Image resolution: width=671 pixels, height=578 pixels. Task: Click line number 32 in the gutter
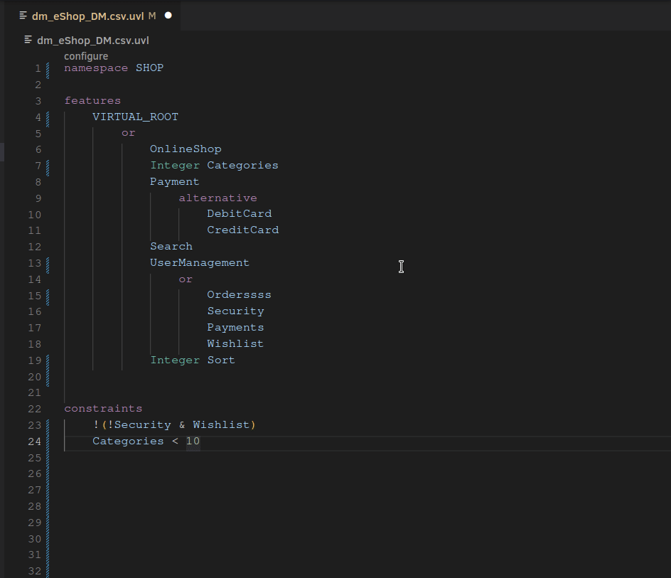(35, 571)
